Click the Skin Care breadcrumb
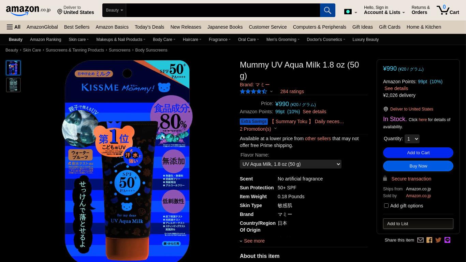466x262 pixels. pos(32,50)
